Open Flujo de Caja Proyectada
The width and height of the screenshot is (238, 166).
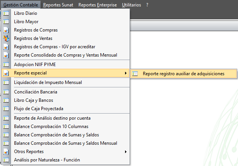click(x=66, y=109)
